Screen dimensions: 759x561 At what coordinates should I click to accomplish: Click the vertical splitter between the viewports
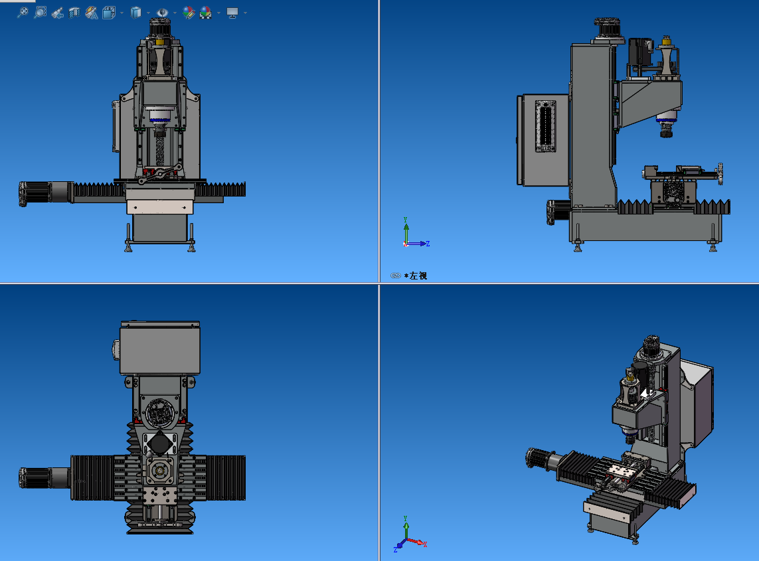(379, 133)
